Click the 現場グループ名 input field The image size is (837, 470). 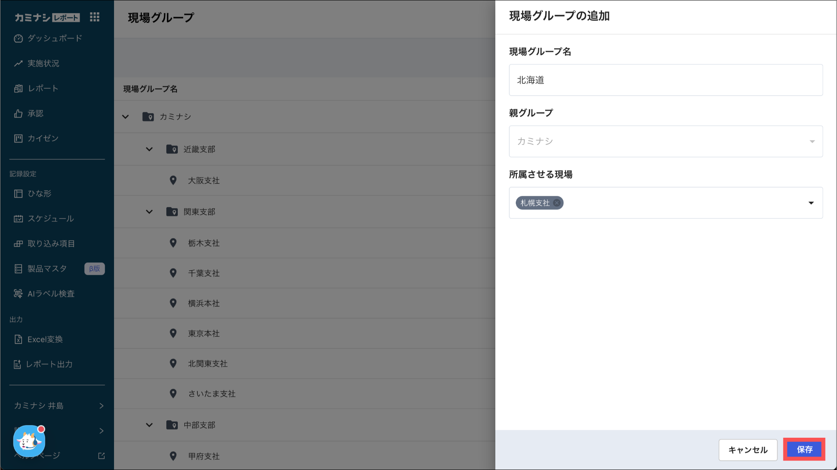[x=665, y=80]
